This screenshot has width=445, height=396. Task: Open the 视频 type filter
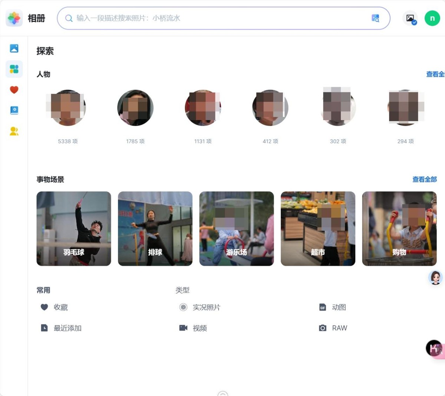(200, 328)
